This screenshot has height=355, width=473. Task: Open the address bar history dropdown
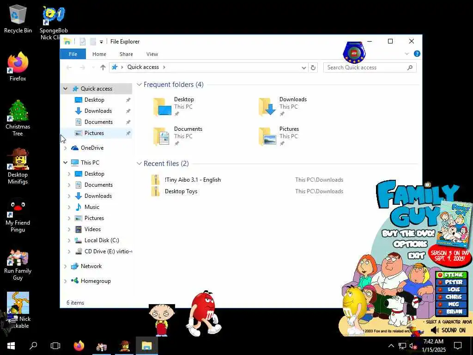pos(304,67)
